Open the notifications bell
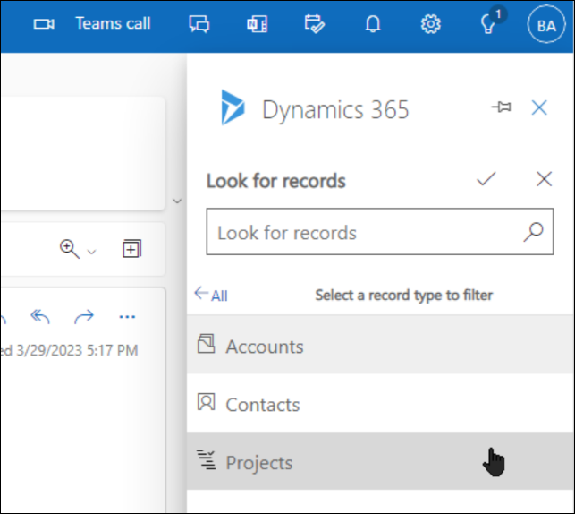The width and height of the screenshot is (575, 514). [x=373, y=24]
